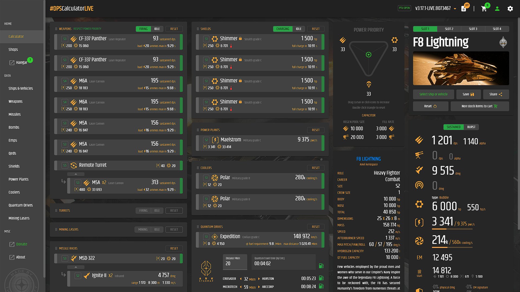Set weapons state to IDLE
This screenshot has height=292, width=520.
point(157,29)
